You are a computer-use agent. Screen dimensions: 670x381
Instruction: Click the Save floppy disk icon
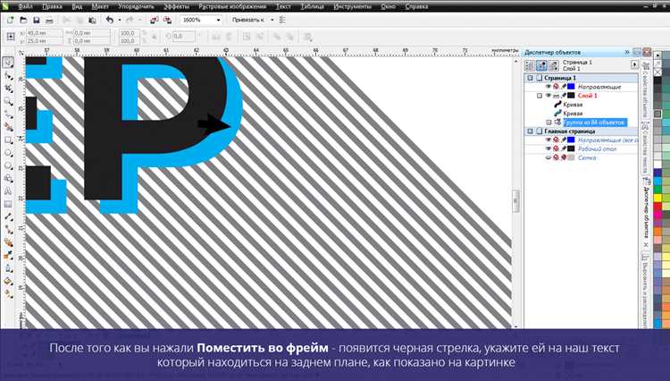[37, 20]
